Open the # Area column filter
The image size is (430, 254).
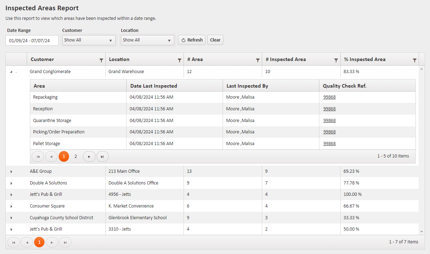(258, 59)
